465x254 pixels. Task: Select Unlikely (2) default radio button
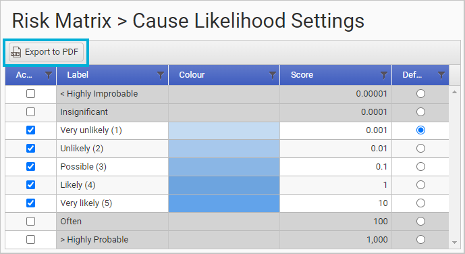pos(420,149)
